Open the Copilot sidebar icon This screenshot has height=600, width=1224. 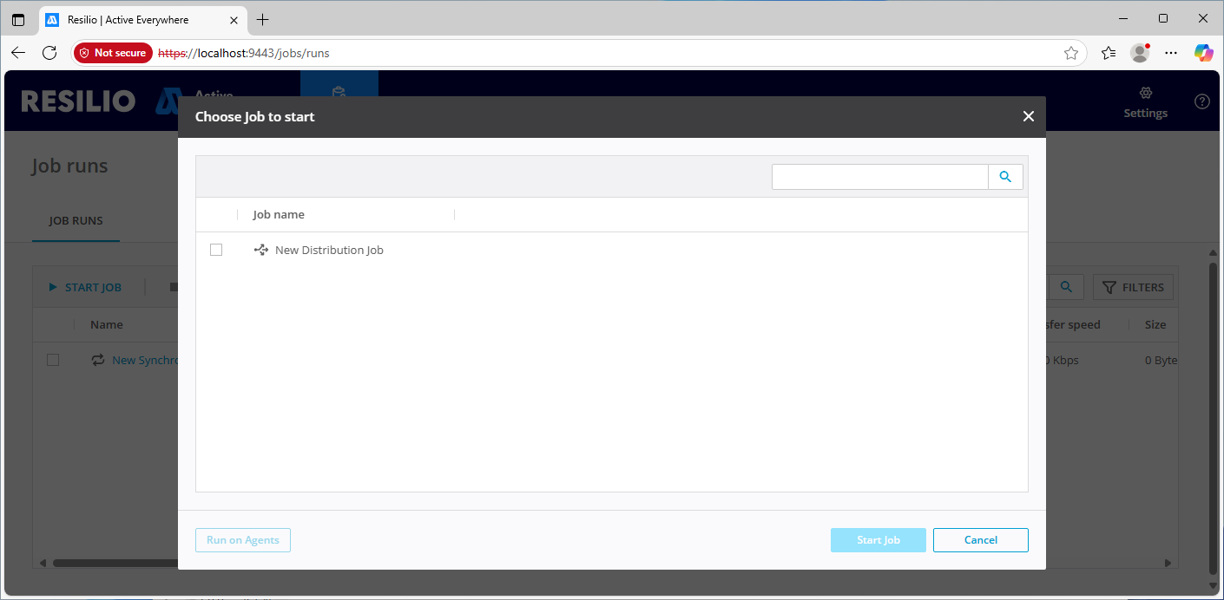1203,53
